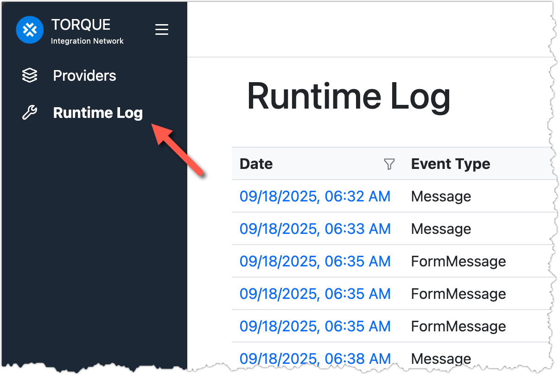Navigate to Providers in the sidebar

tap(84, 75)
